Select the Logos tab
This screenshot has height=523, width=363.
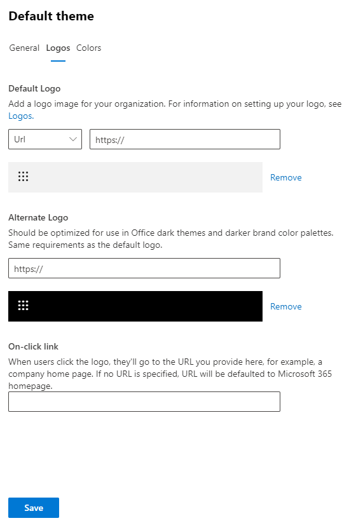point(58,48)
